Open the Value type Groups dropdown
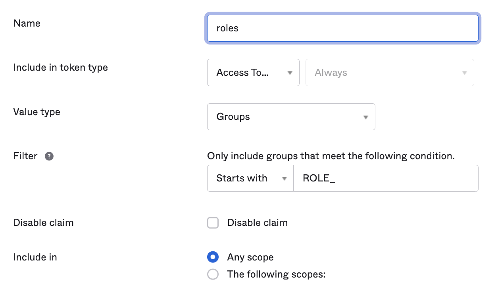 click(x=290, y=117)
